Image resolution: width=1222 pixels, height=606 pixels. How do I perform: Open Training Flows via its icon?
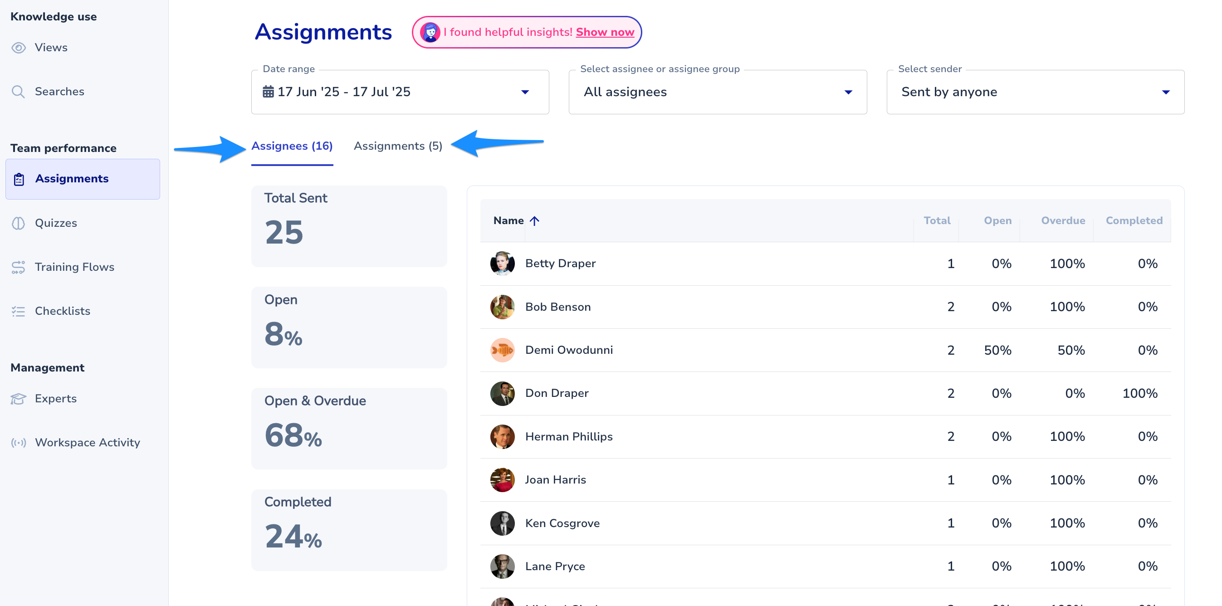18,267
